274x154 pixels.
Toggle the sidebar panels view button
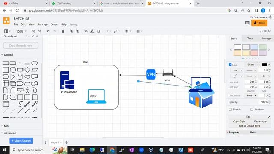pyautogui.click(x=7, y=31)
